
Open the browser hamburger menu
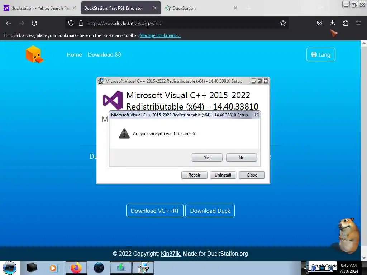[358, 23]
